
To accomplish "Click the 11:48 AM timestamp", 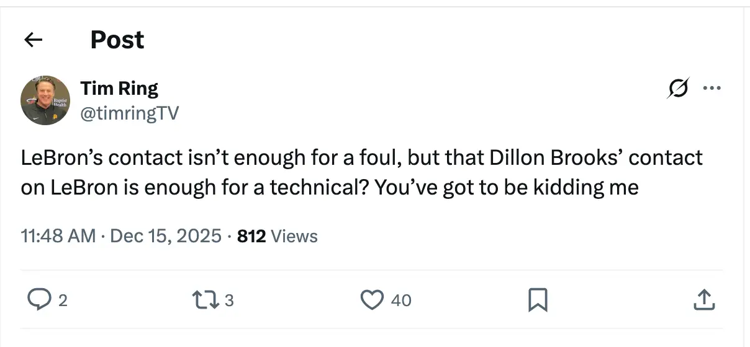I will 58,236.
